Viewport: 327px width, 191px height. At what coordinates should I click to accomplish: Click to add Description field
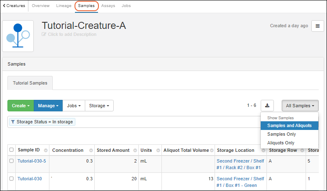coord(72,34)
